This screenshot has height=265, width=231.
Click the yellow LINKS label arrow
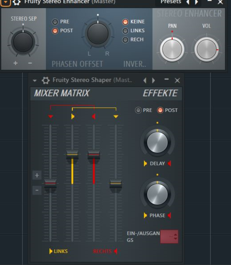pos(50,251)
